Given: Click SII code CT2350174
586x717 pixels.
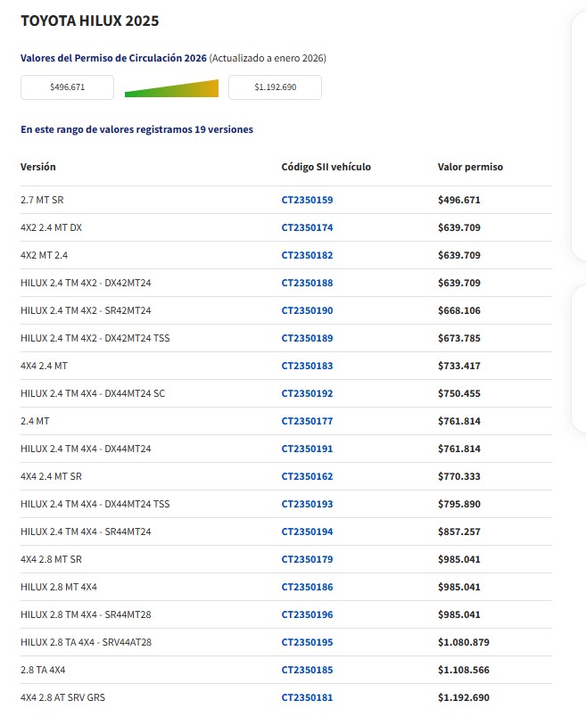Looking at the screenshot, I should pos(307,227).
